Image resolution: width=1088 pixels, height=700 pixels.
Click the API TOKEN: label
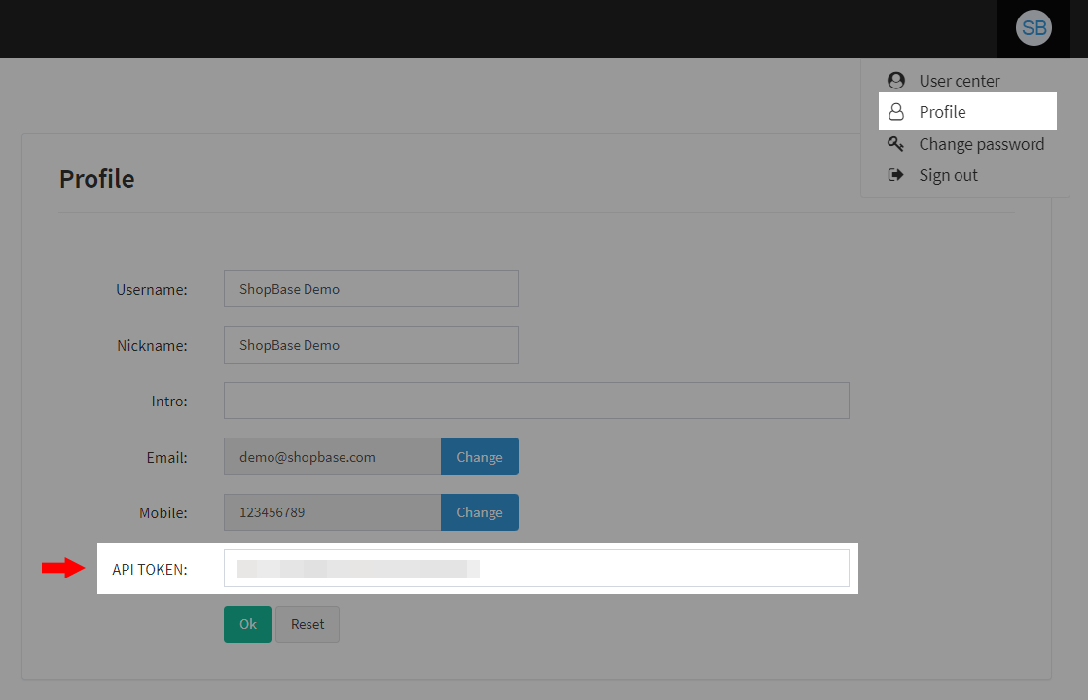(x=150, y=569)
